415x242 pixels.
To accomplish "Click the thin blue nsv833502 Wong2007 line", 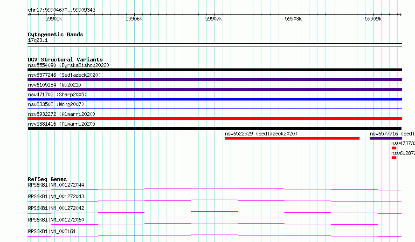I will (214, 108).
